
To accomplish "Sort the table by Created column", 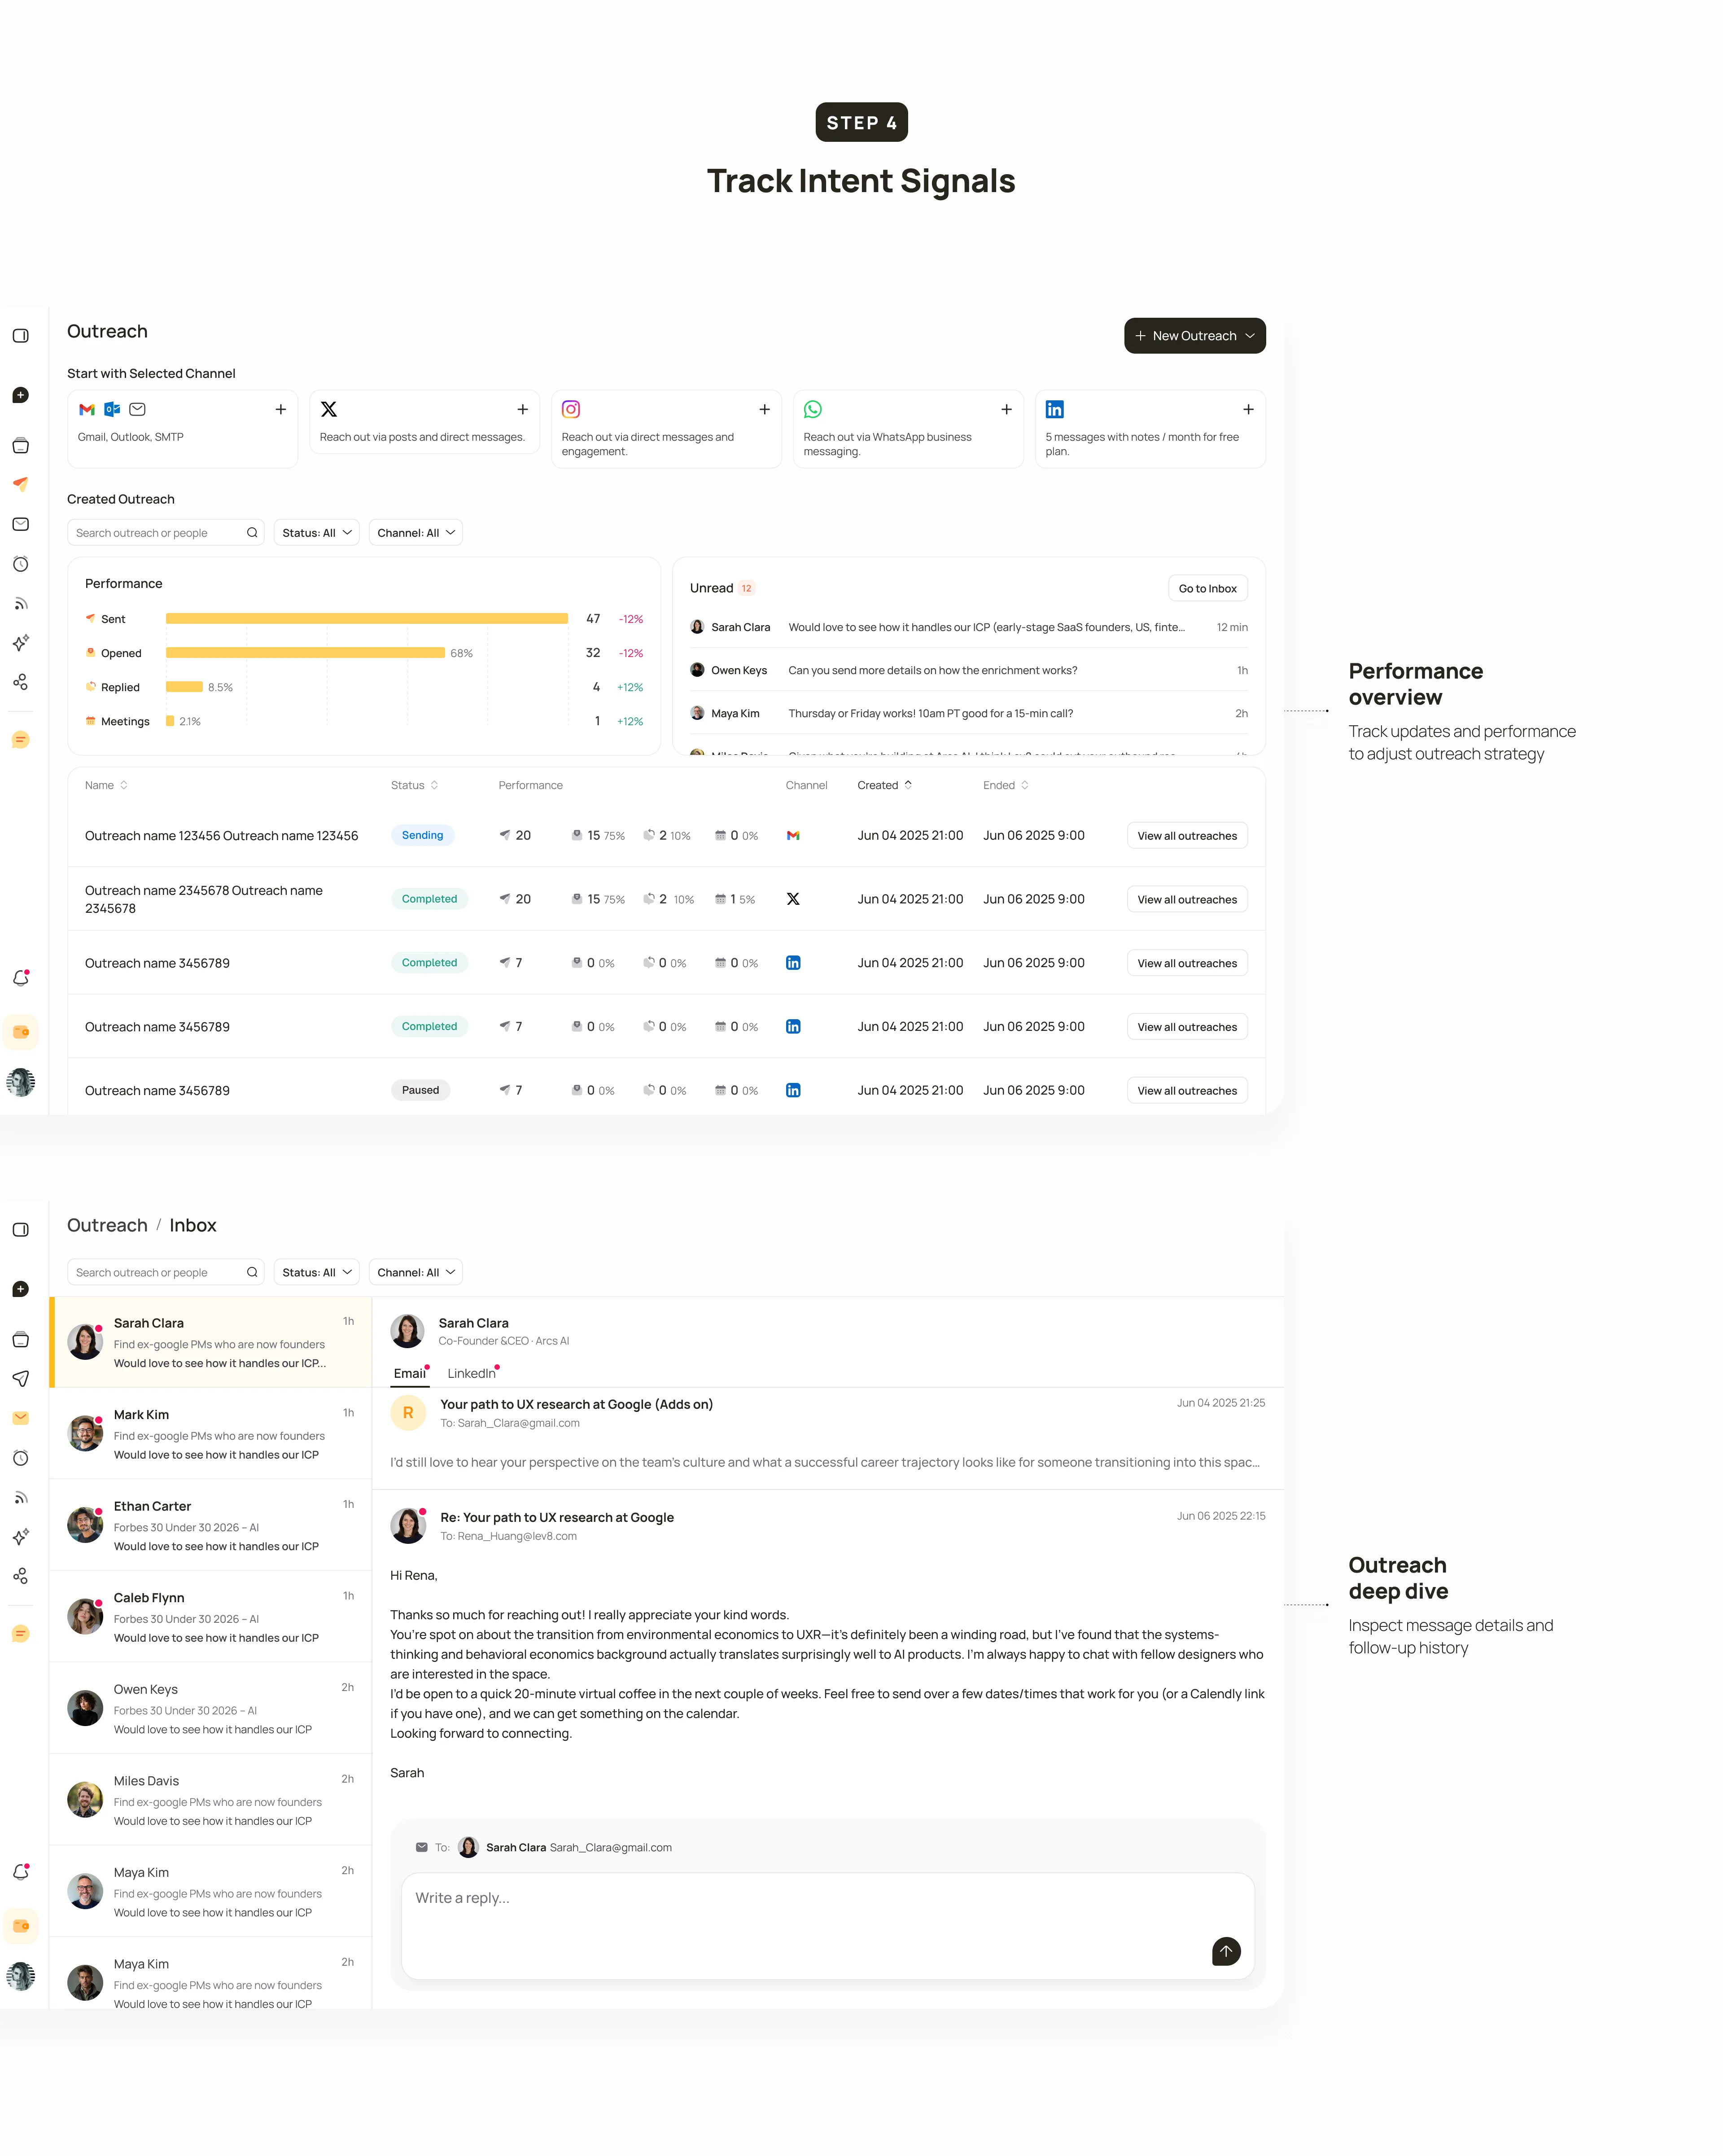I will coord(885,785).
